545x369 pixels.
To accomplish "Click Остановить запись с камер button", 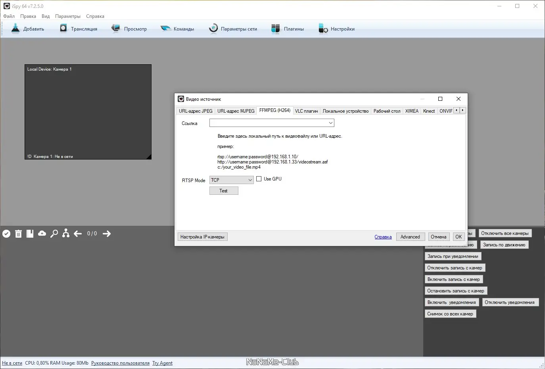I will [456, 291].
